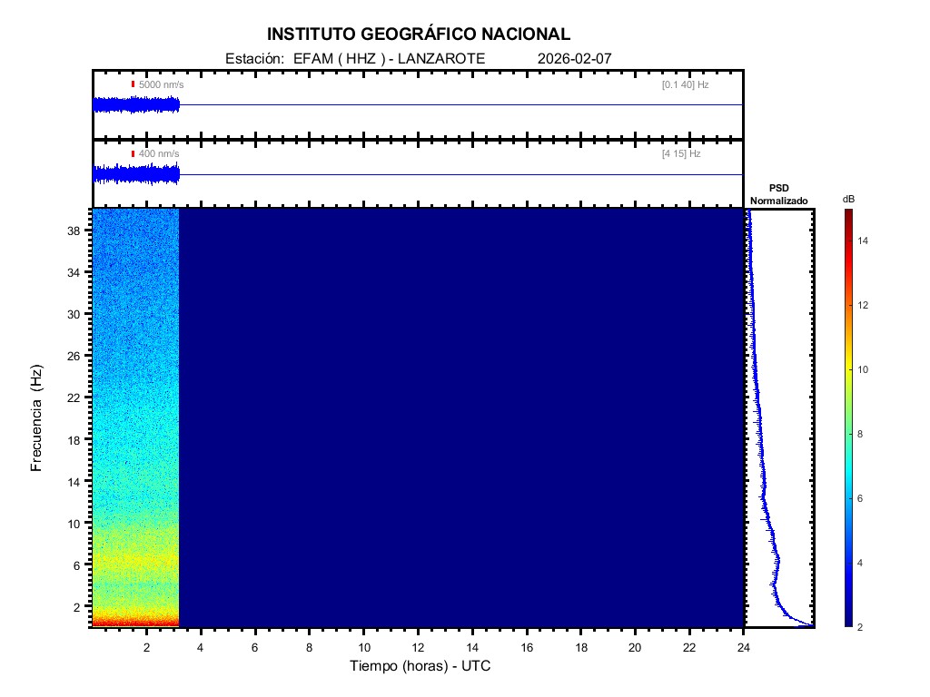The width and height of the screenshot is (930, 697).
Task: Click the date 2026-02-07 in the header
Action: click(x=575, y=58)
